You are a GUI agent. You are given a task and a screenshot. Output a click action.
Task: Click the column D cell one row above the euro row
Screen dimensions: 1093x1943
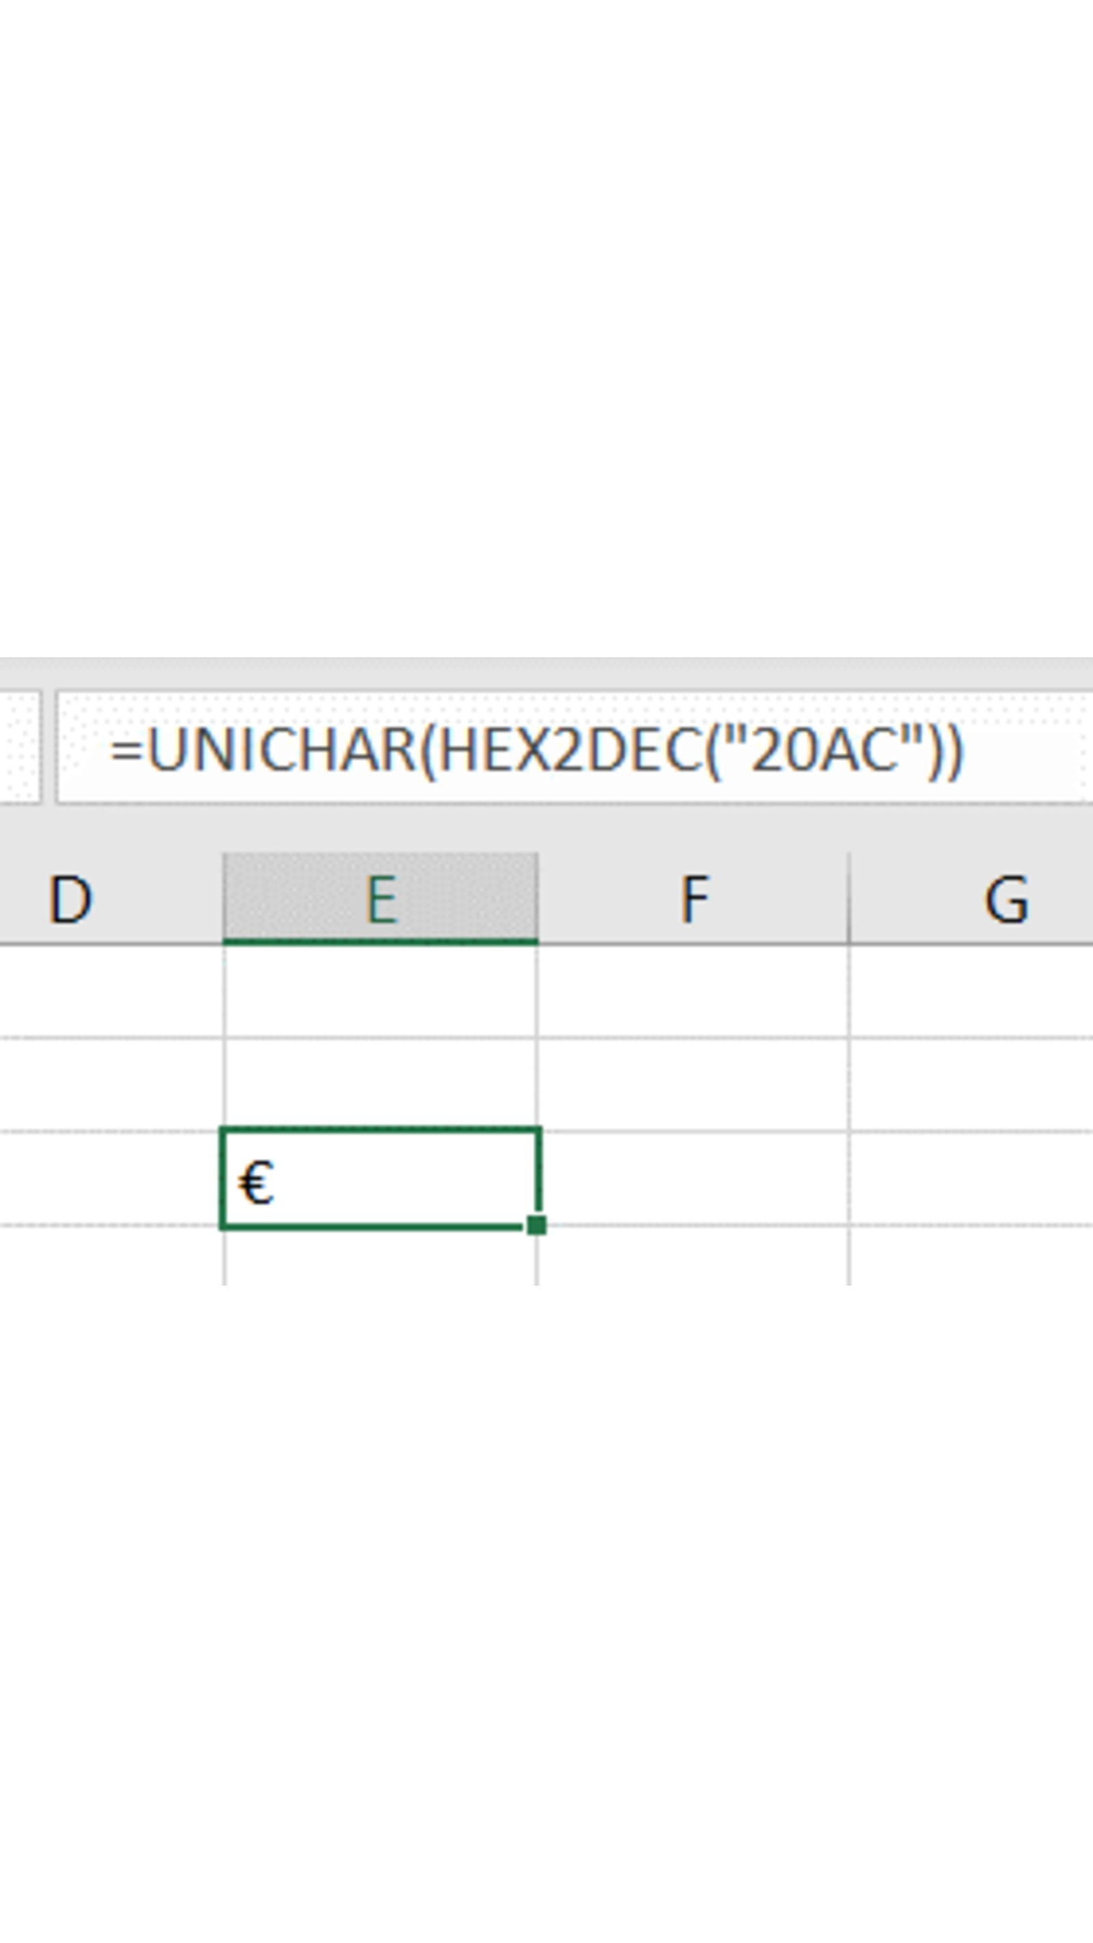110,1085
